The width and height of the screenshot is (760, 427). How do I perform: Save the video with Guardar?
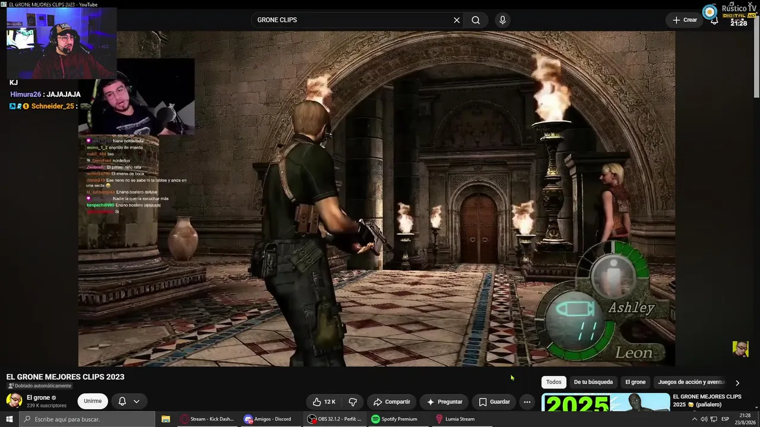point(494,401)
